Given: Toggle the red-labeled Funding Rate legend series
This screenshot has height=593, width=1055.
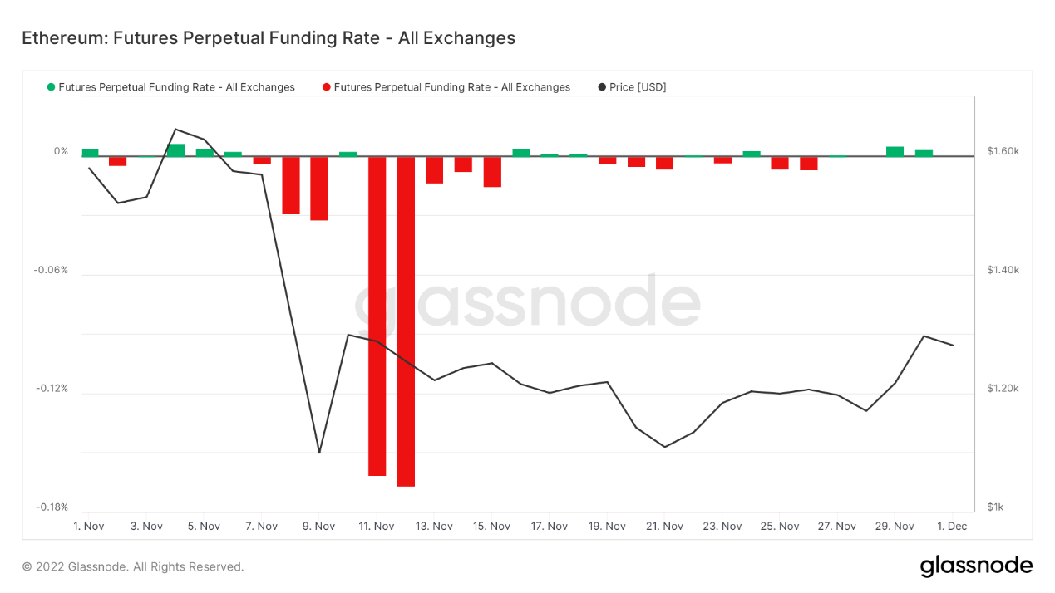Looking at the screenshot, I should (451, 87).
